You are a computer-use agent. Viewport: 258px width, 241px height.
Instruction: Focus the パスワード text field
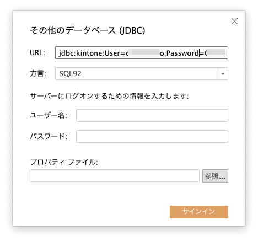click(x=152, y=136)
